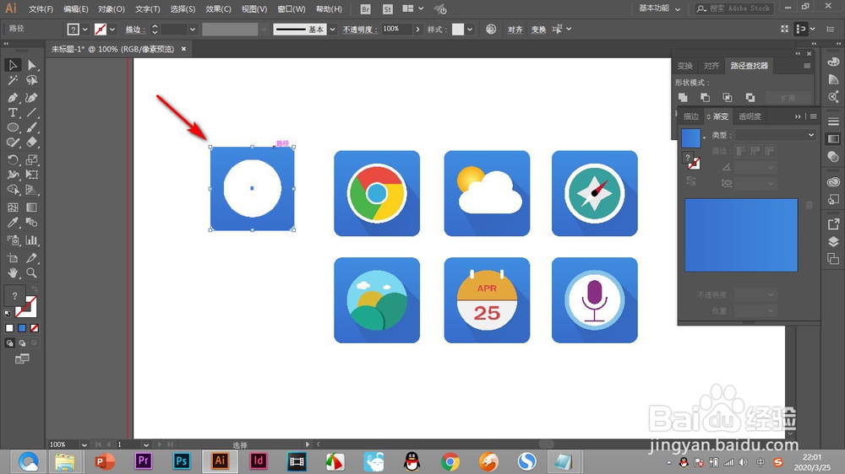845x474 pixels.
Task: Switch to the 对齐 tab in panel
Action: click(x=711, y=66)
